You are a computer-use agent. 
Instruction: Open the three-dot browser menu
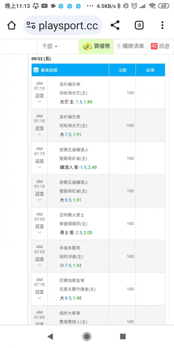[x=163, y=25]
